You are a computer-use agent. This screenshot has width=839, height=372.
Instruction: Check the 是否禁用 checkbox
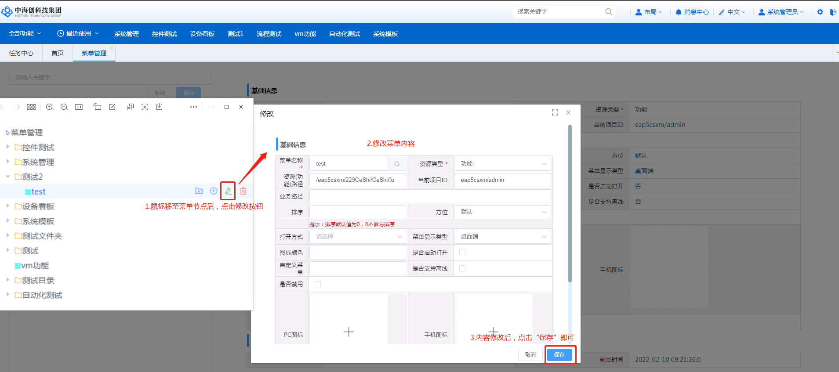point(318,284)
